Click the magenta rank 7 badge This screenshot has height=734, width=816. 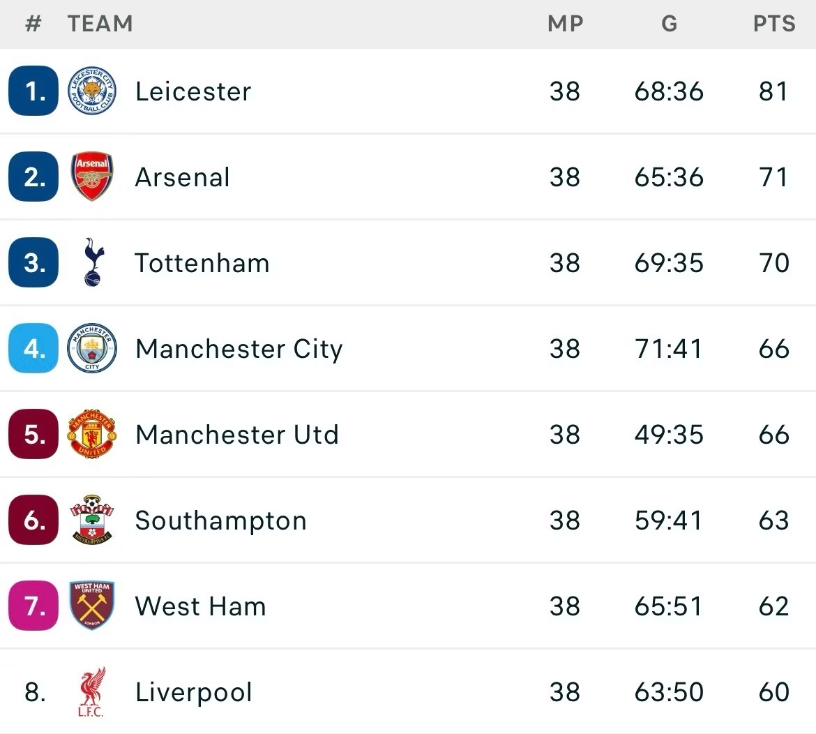[x=33, y=606]
